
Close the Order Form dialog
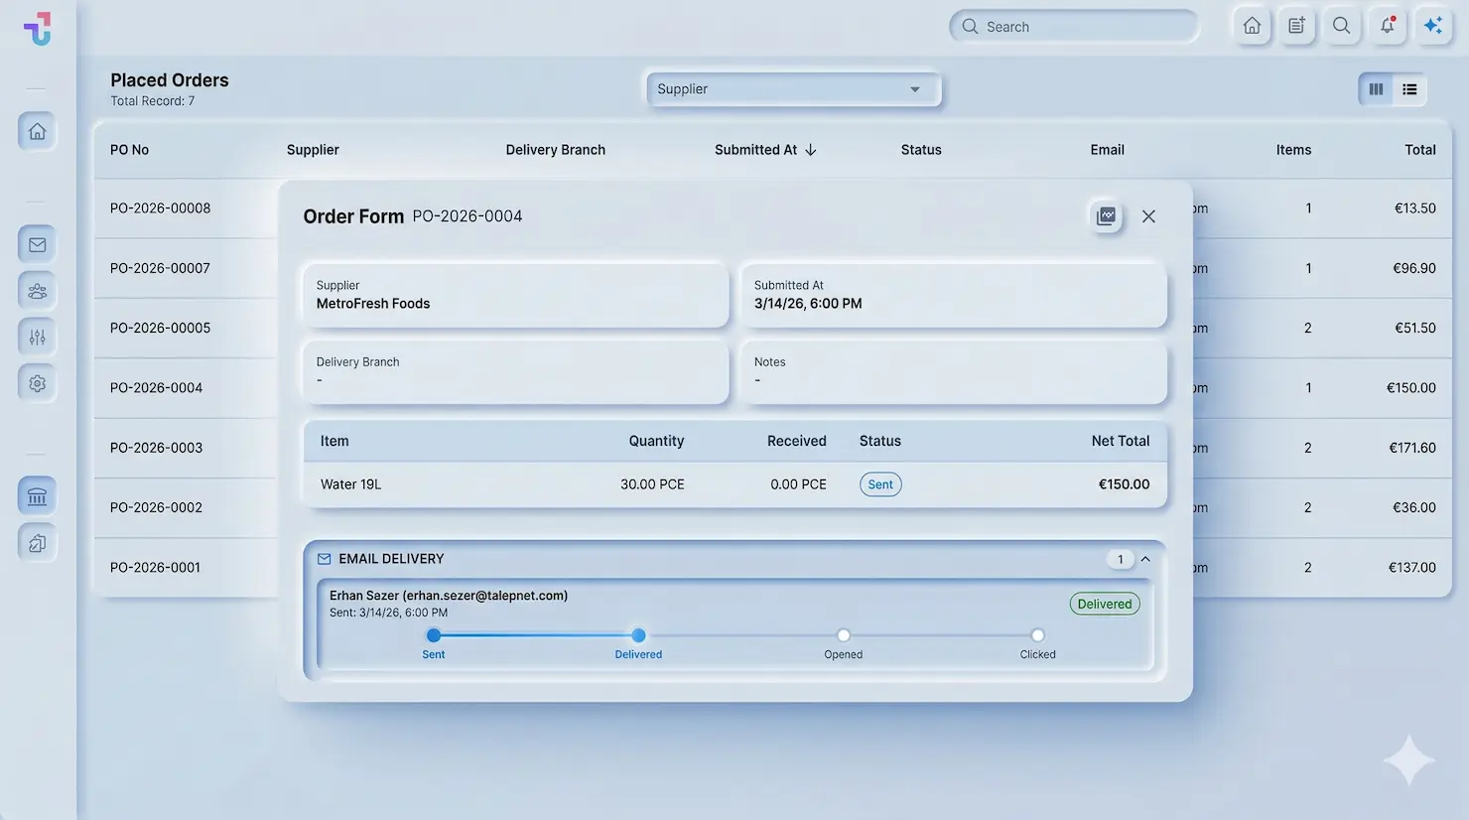click(x=1148, y=216)
